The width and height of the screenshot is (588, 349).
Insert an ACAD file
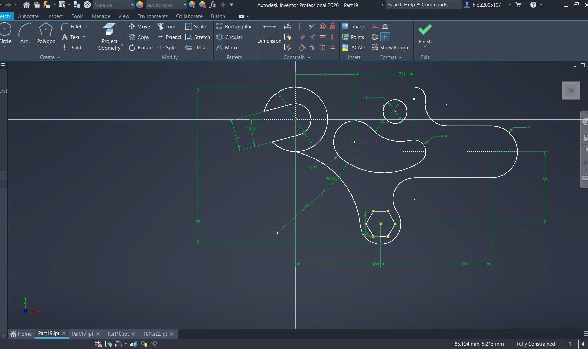click(354, 48)
